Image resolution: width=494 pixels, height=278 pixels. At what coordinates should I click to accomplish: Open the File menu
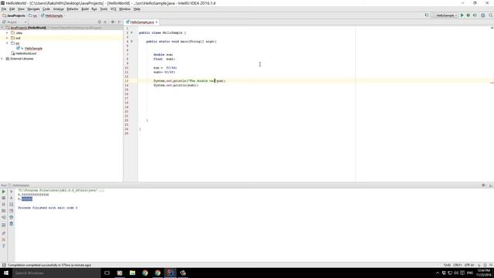tap(4, 9)
